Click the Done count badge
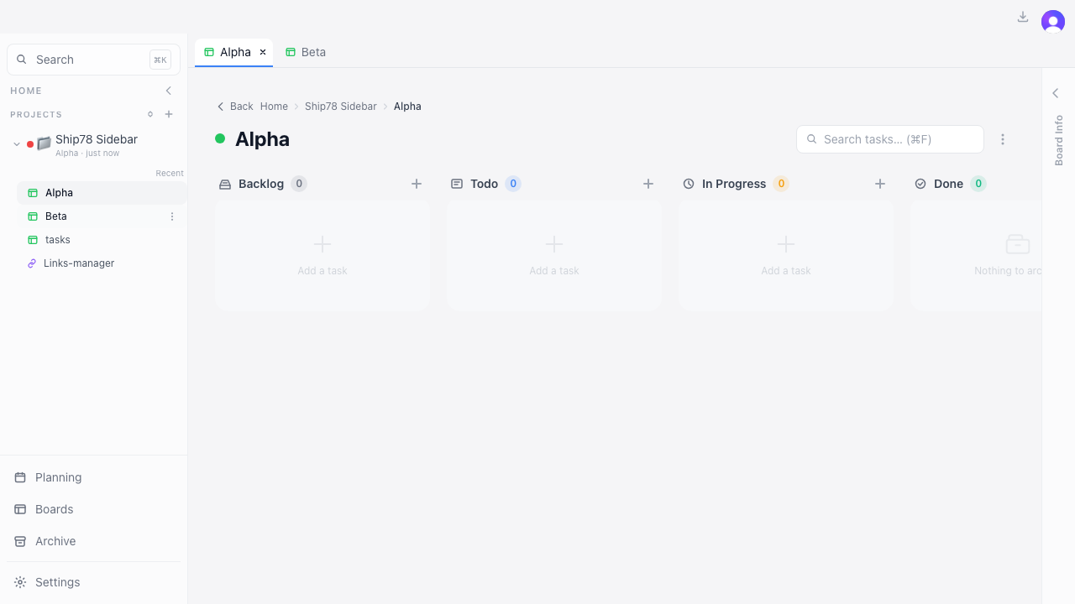The height and width of the screenshot is (604, 1075). click(x=978, y=184)
